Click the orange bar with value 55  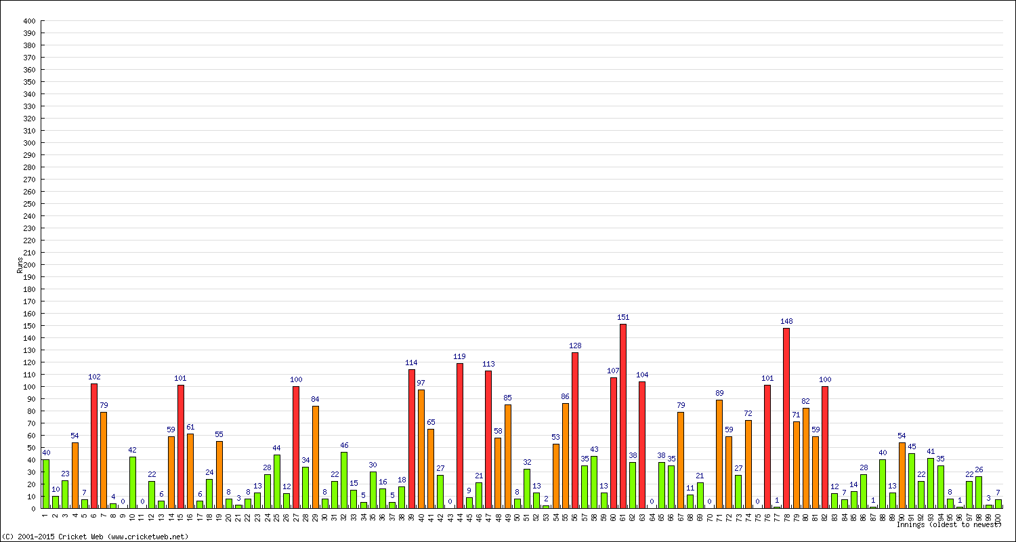click(219, 475)
